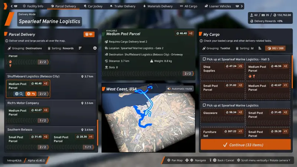Image resolution: width=297 pixels, height=167 pixels.
Task: Click the Distance 3.7 km icon
Action: pyautogui.click(x=106, y=61)
